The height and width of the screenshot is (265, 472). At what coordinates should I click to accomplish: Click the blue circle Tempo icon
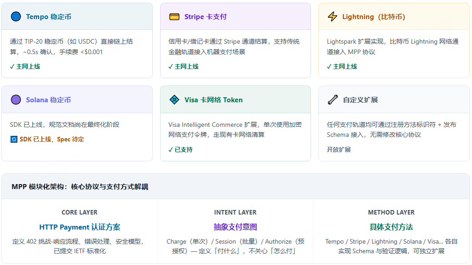pyautogui.click(x=16, y=17)
